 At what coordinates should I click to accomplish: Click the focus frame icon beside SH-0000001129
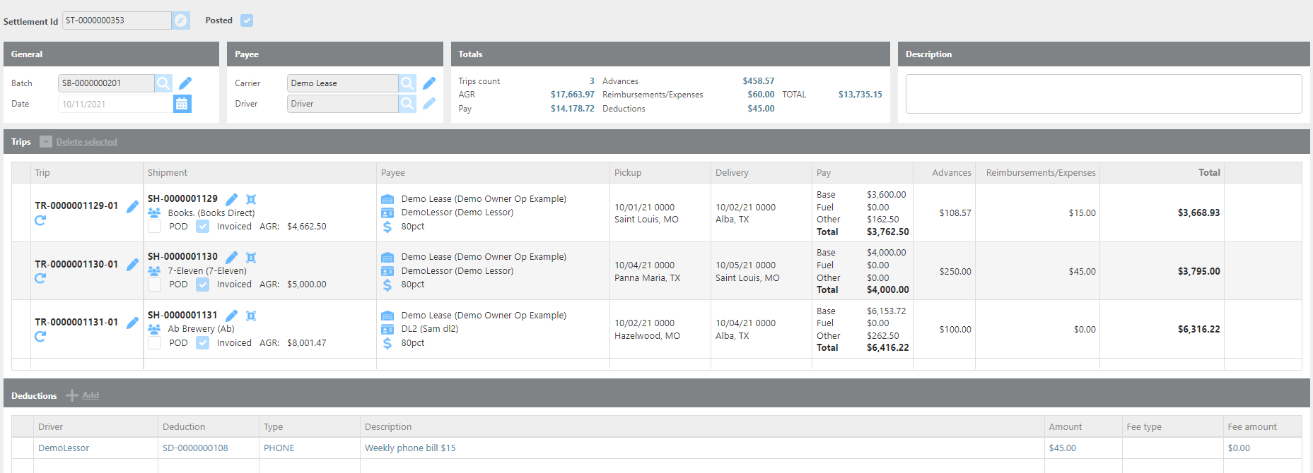pyautogui.click(x=251, y=199)
